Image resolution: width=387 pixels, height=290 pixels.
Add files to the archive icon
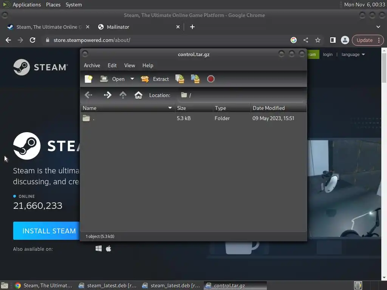tap(180, 79)
